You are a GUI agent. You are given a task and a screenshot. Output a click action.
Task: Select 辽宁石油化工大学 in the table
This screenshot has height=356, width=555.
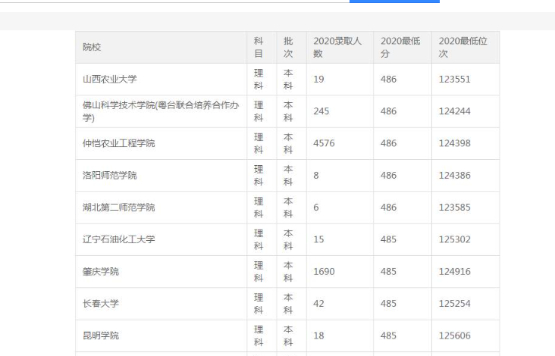tap(118, 239)
